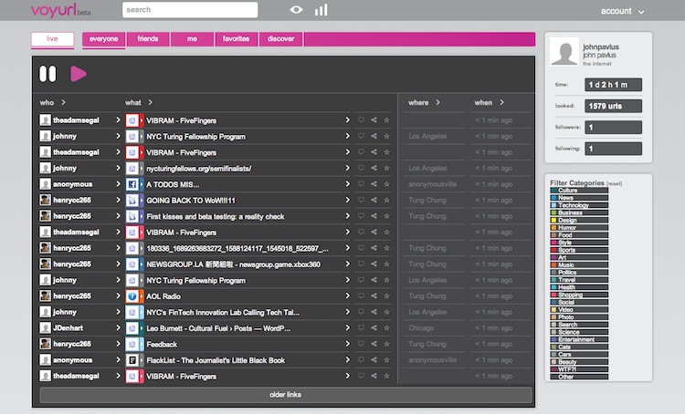
Task: Switch to the live tab
Action: pos(52,39)
